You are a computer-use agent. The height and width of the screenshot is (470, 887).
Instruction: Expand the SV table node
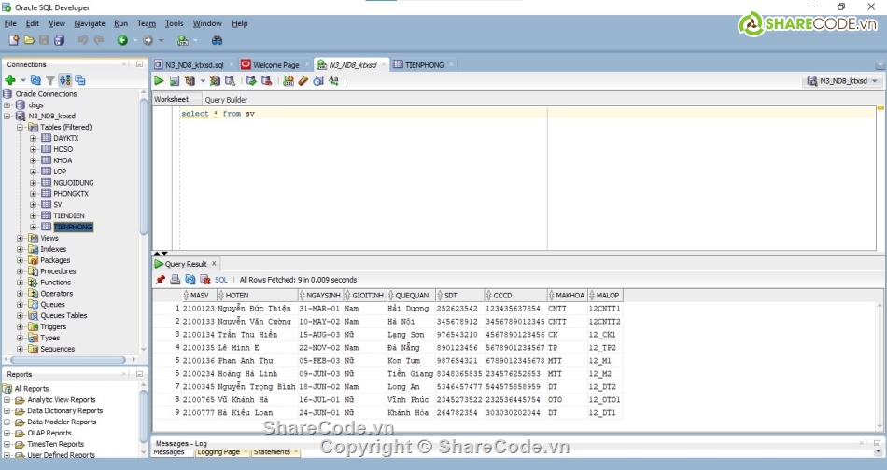point(33,204)
